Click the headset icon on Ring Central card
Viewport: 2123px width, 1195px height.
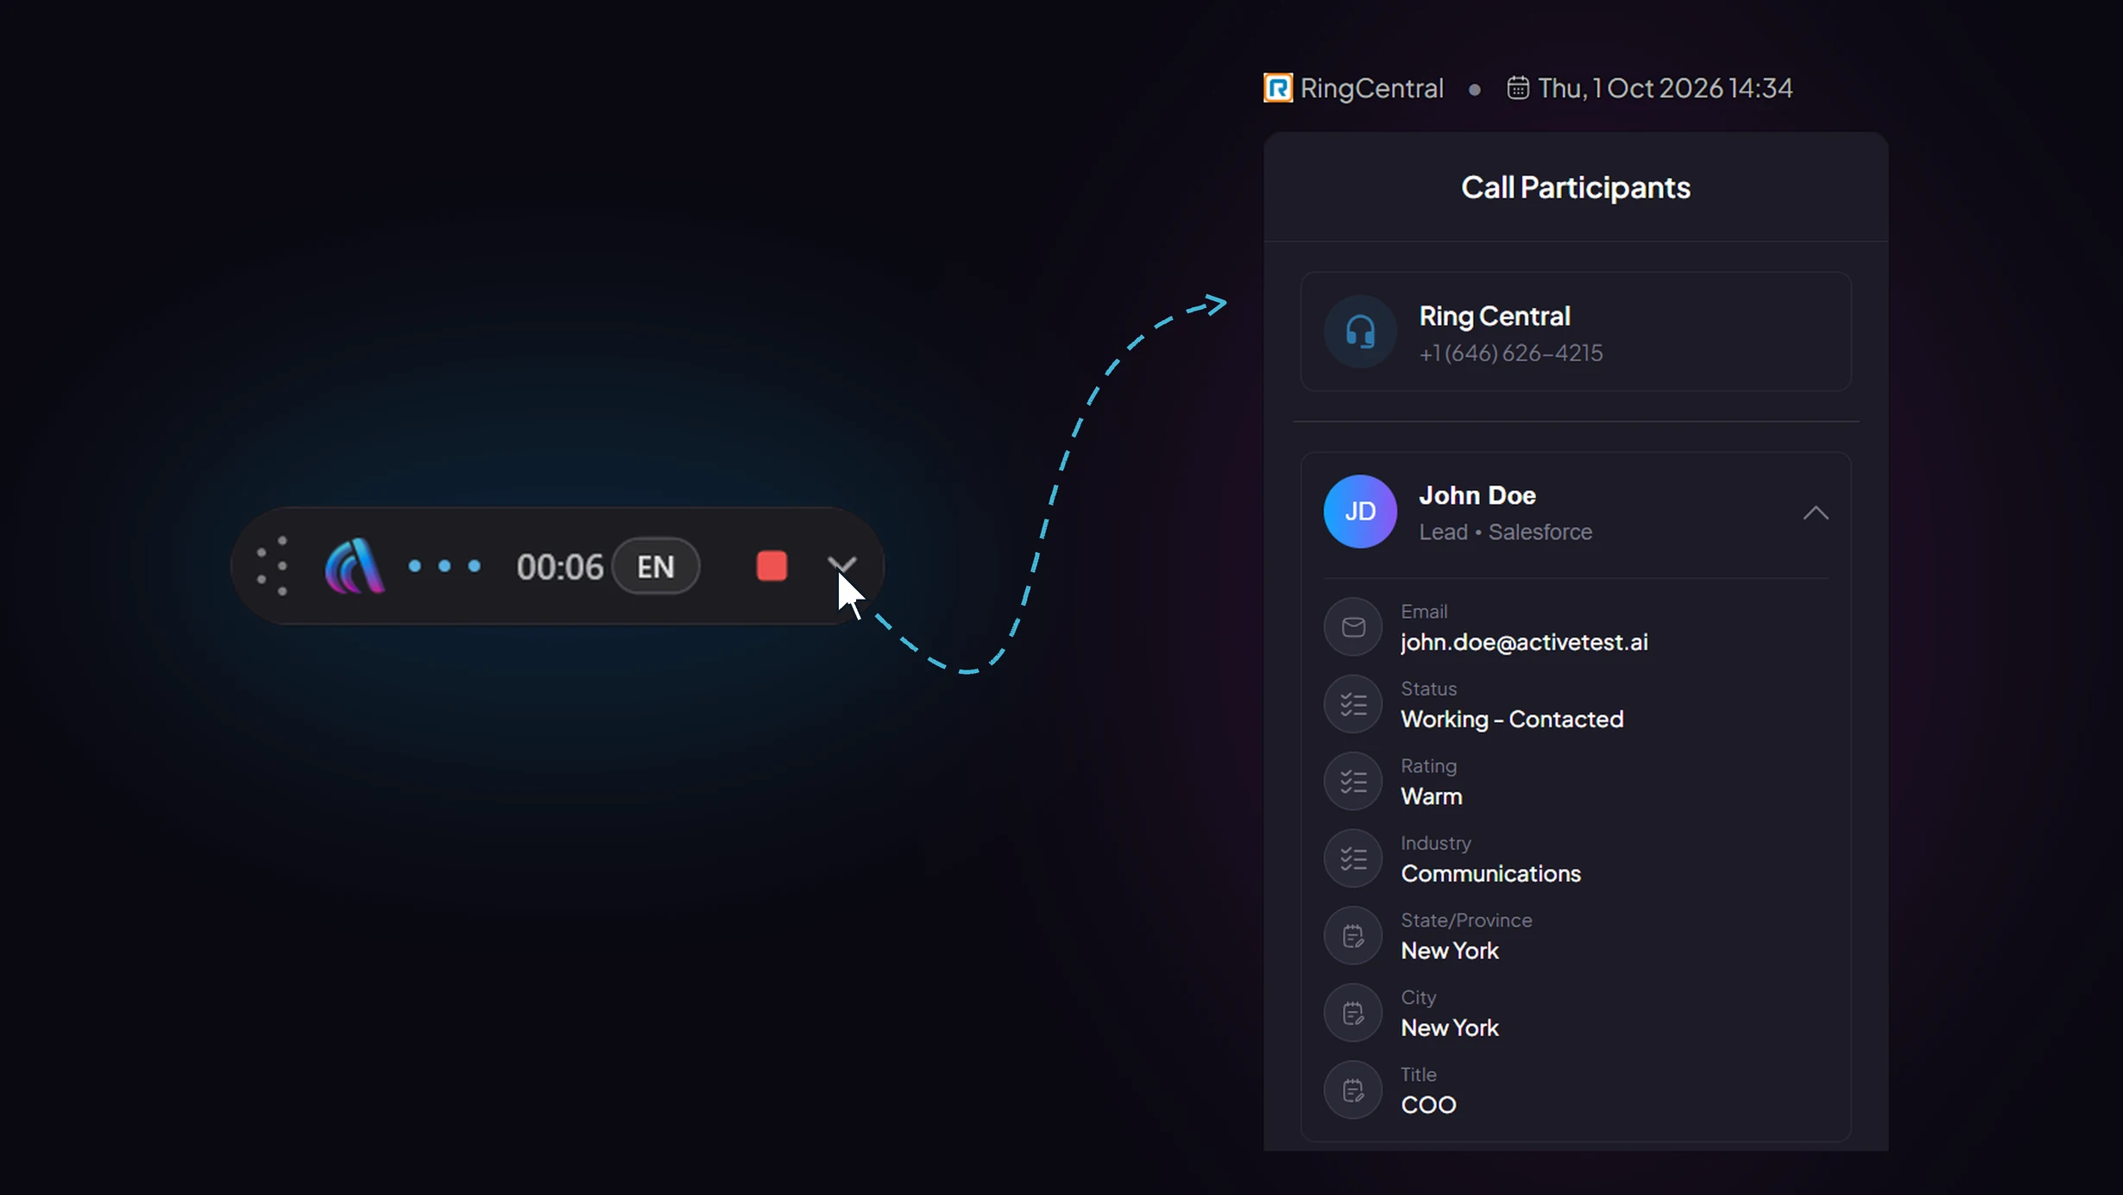coord(1360,331)
